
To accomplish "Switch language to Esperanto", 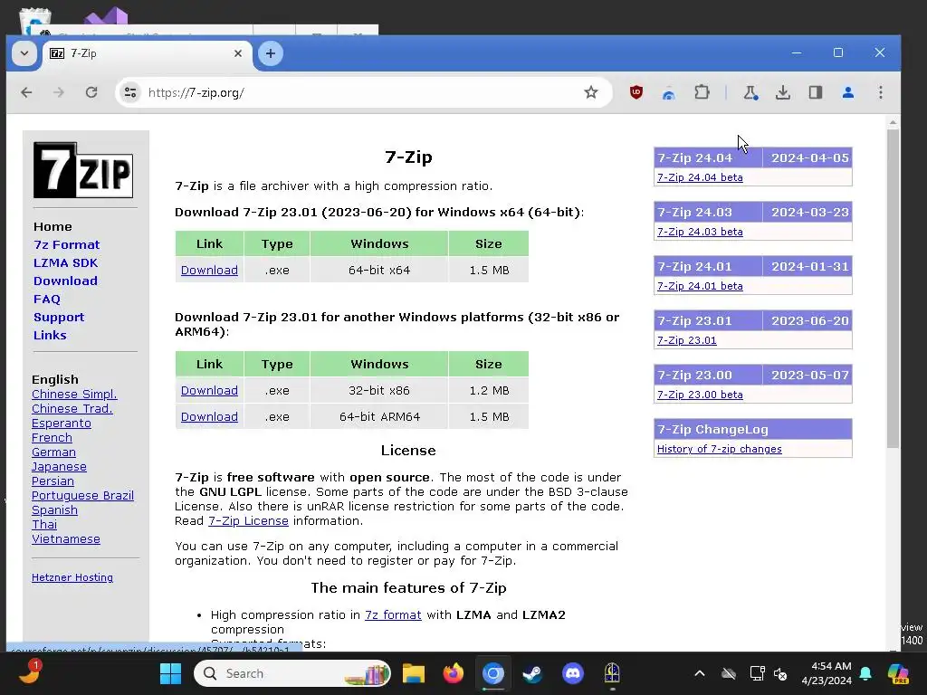I will (62, 424).
